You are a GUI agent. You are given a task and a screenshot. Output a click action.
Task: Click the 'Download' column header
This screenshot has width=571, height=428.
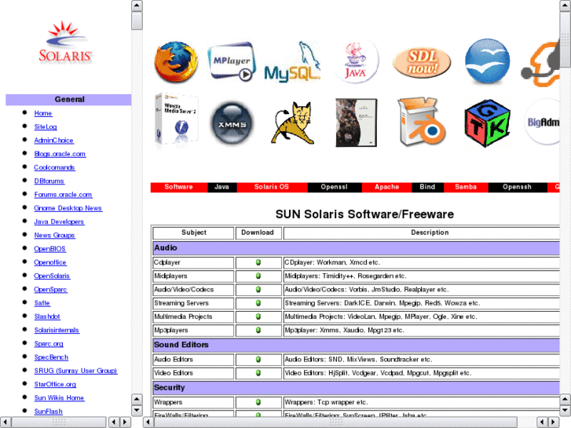pyautogui.click(x=258, y=232)
